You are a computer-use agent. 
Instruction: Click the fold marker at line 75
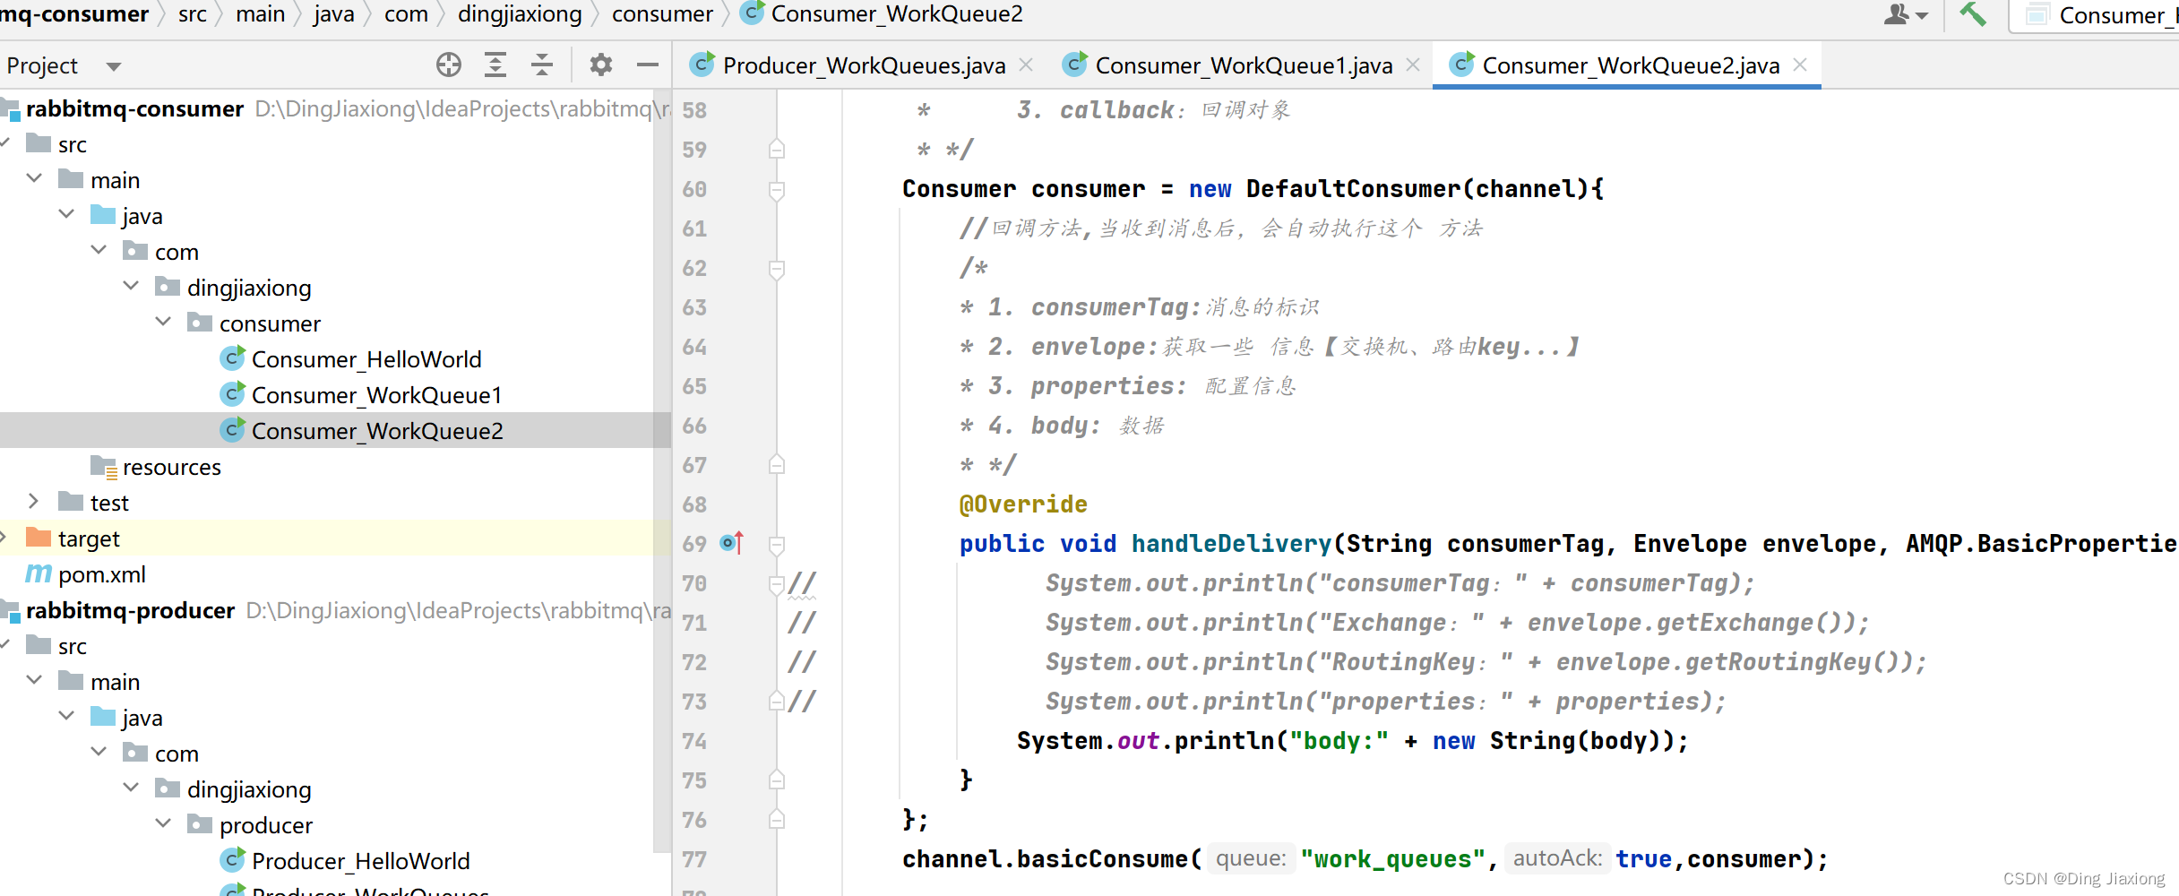click(x=777, y=780)
